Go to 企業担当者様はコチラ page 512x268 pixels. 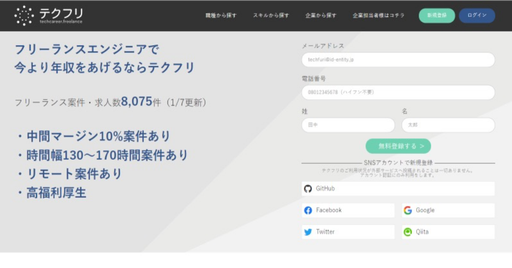point(379,16)
